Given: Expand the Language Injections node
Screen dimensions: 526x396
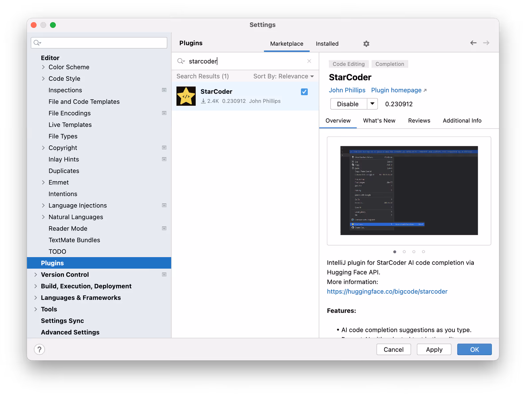Looking at the screenshot, I should 43,205.
